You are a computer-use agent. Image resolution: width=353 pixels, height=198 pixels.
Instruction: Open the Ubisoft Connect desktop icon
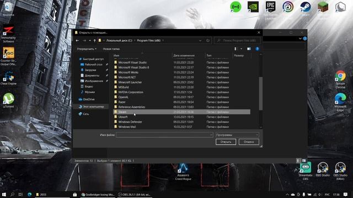point(288,7)
